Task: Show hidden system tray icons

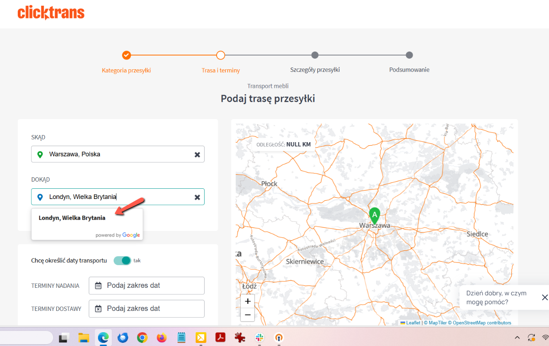Action: (x=517, y=338)
